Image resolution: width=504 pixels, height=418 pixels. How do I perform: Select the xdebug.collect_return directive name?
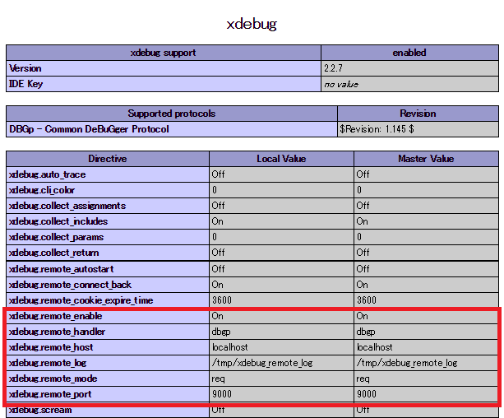click(108, 253)
